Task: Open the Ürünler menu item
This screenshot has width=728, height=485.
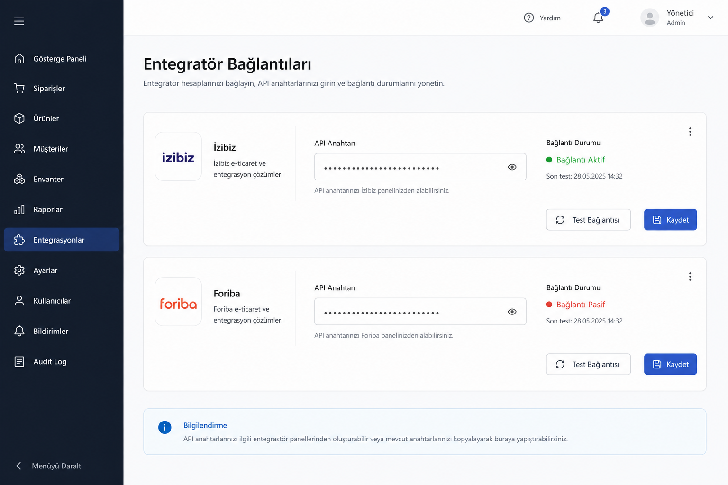Action: coord(62,118)
